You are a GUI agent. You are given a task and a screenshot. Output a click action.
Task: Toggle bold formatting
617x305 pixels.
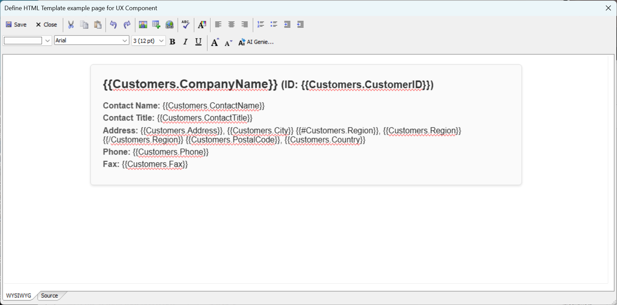172,42
